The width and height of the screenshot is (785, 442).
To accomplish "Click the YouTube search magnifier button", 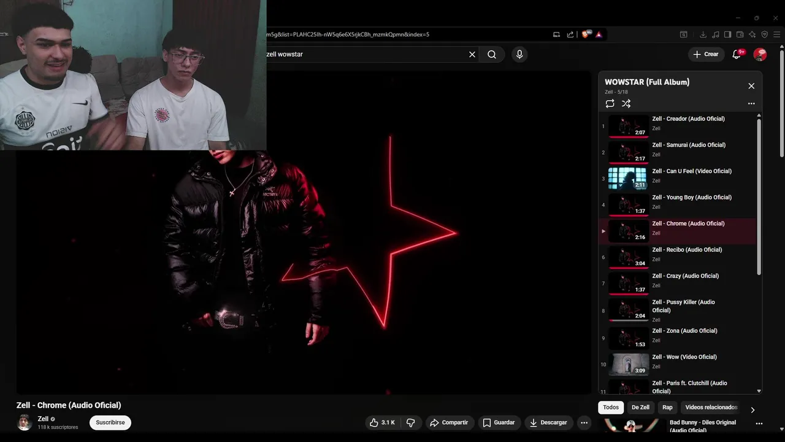I will point(492,54).
